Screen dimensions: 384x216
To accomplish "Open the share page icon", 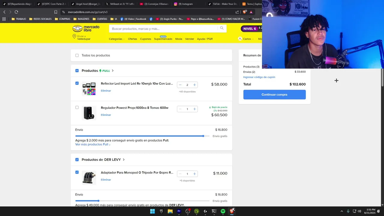I will tap(237, 12).
